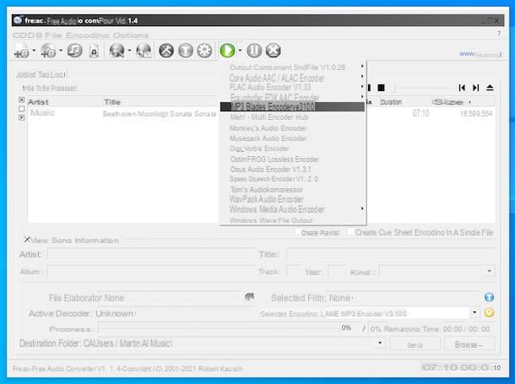515x384 pixels.
Task: Click the next track player button
Action: pyautogui.click(x=475, y=88)
